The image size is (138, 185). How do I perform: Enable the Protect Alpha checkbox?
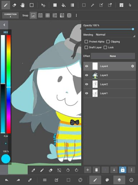click(86, 42)
